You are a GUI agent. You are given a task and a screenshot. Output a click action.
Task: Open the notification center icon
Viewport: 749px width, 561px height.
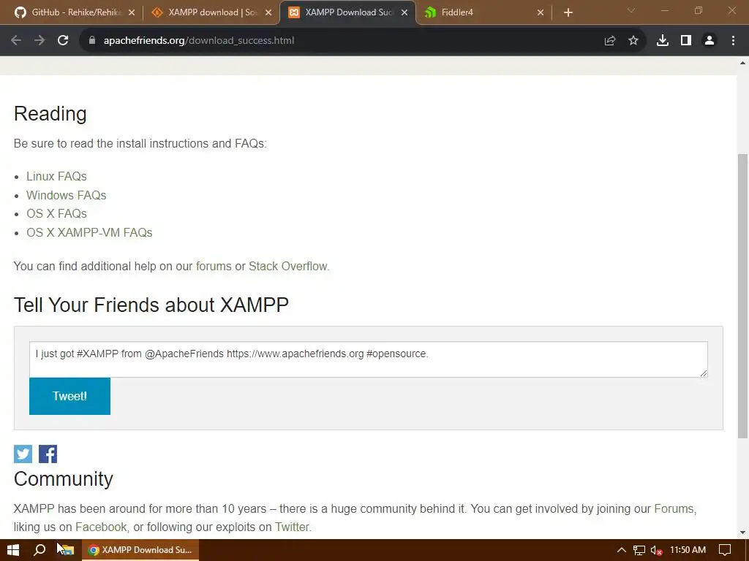pyautogui.click(x=725, y=550)
